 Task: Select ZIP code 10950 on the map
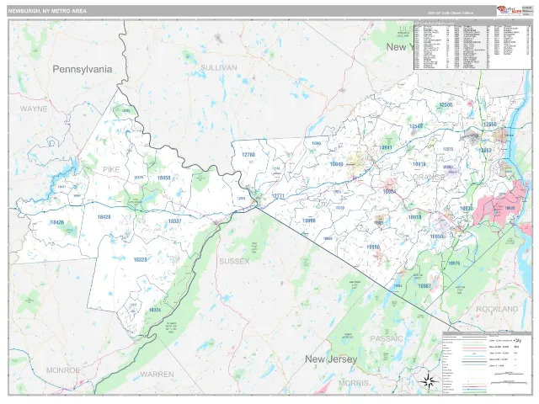(436, 237)
